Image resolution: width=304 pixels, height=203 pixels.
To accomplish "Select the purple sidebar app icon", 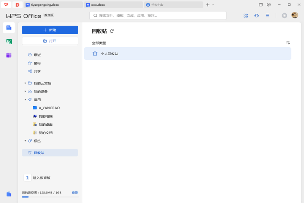I will coord(9,55).
